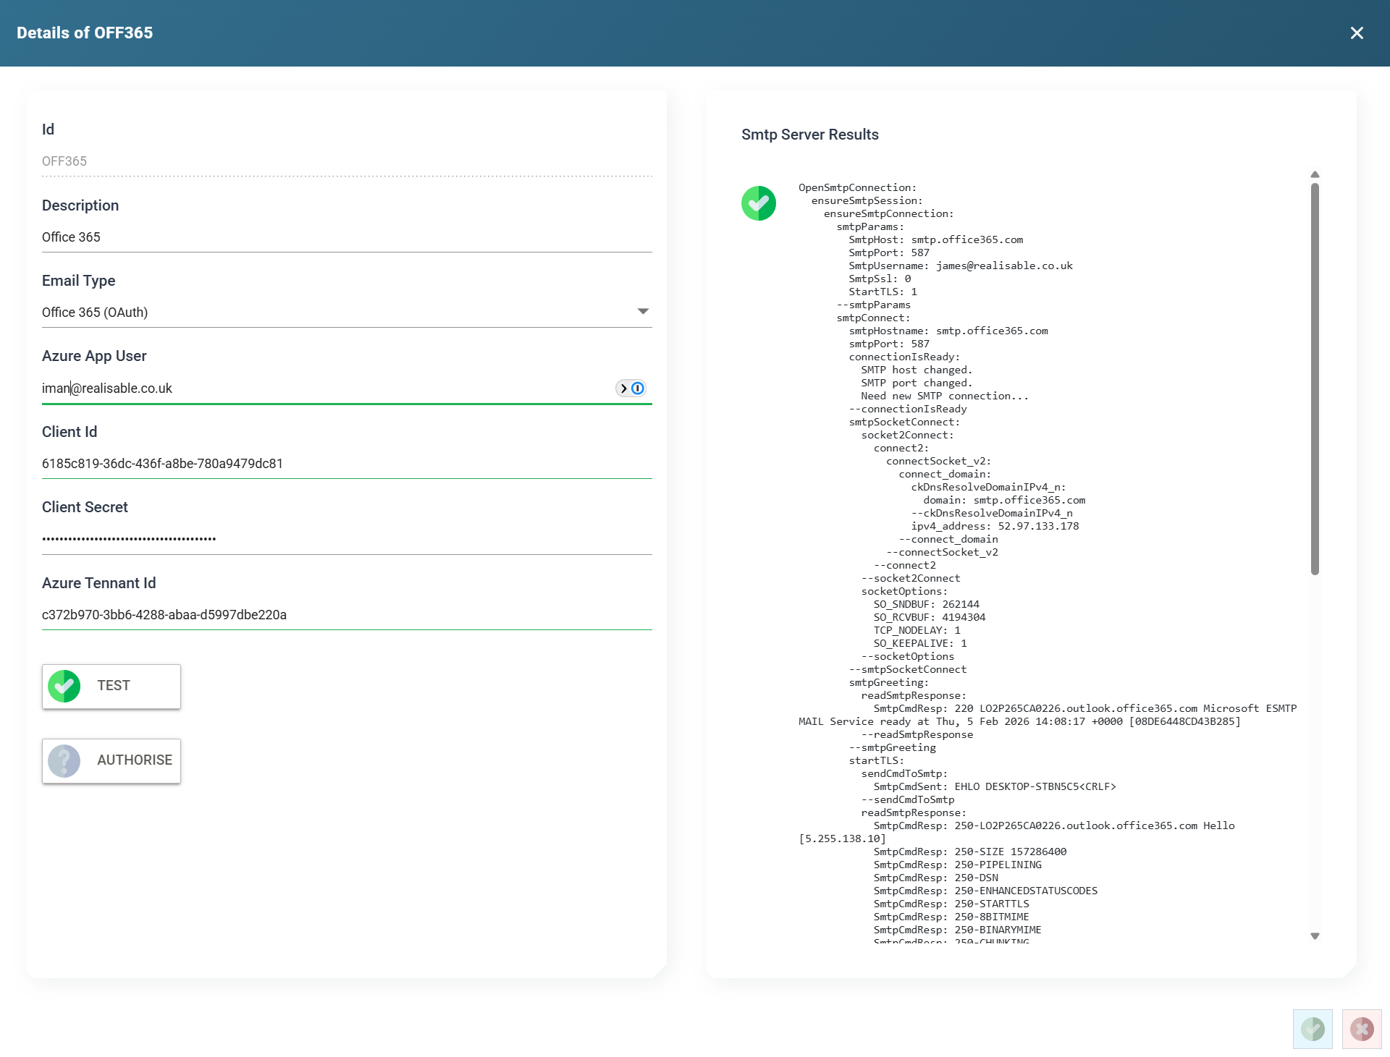Viewport: 1390px width, 1057px height.
Task: Click the Azure Tennant Id field
Action: (x=347, y=615)
